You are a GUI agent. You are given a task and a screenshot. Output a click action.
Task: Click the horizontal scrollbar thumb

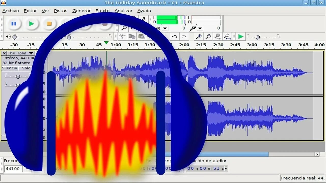click(216, 154)
